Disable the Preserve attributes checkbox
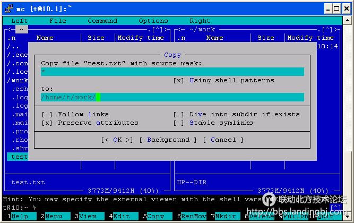 47,123
